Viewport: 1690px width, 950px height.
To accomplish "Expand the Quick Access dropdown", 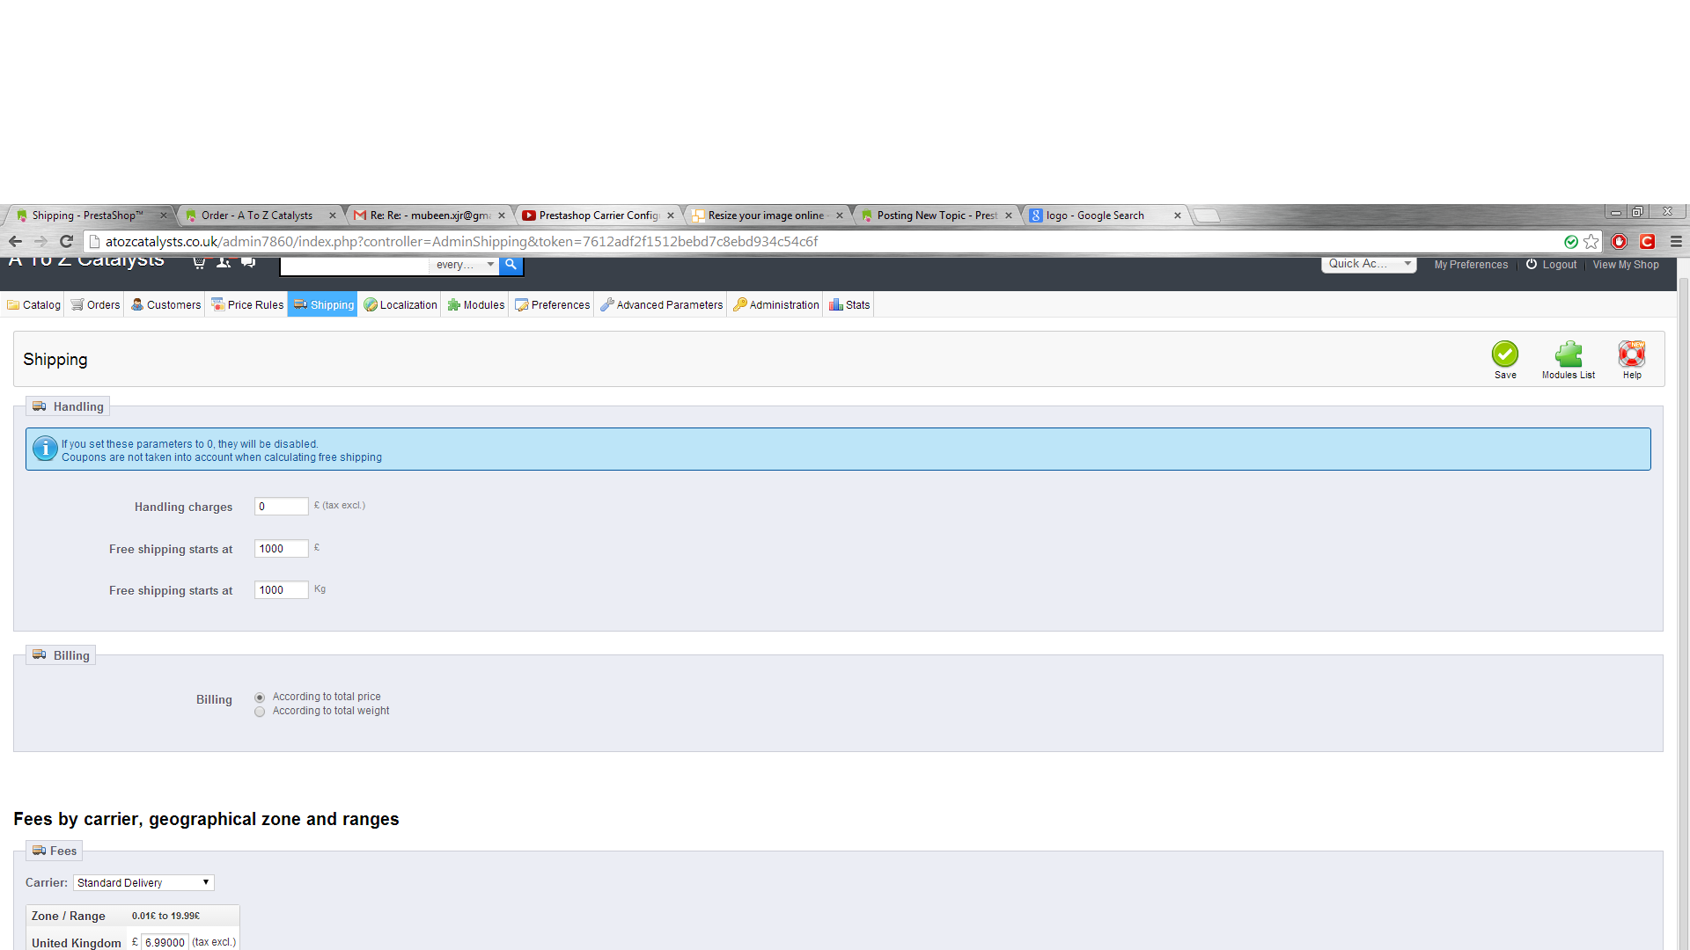I will click(x=1368, y=264).
